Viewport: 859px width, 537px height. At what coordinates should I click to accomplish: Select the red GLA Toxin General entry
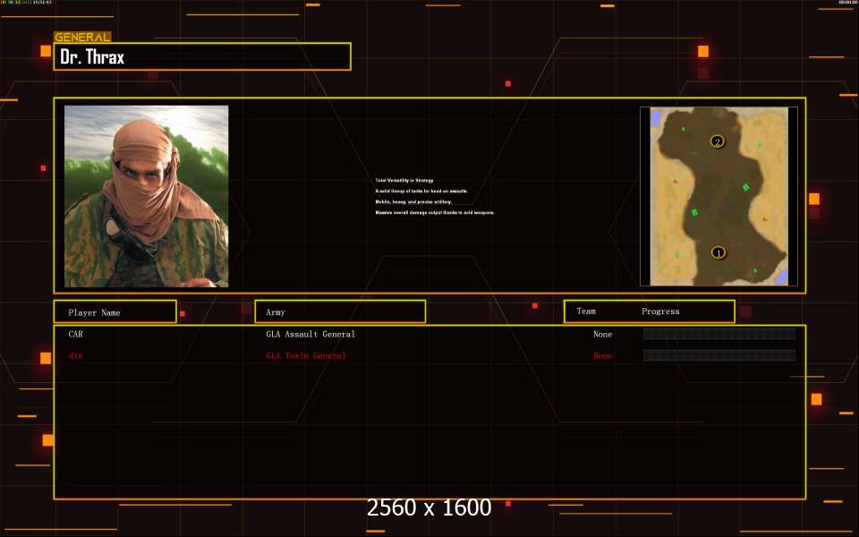pyautogui.click(x=306, y=355)
